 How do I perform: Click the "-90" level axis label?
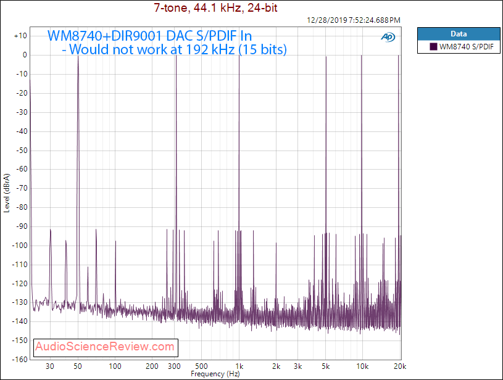22,226
